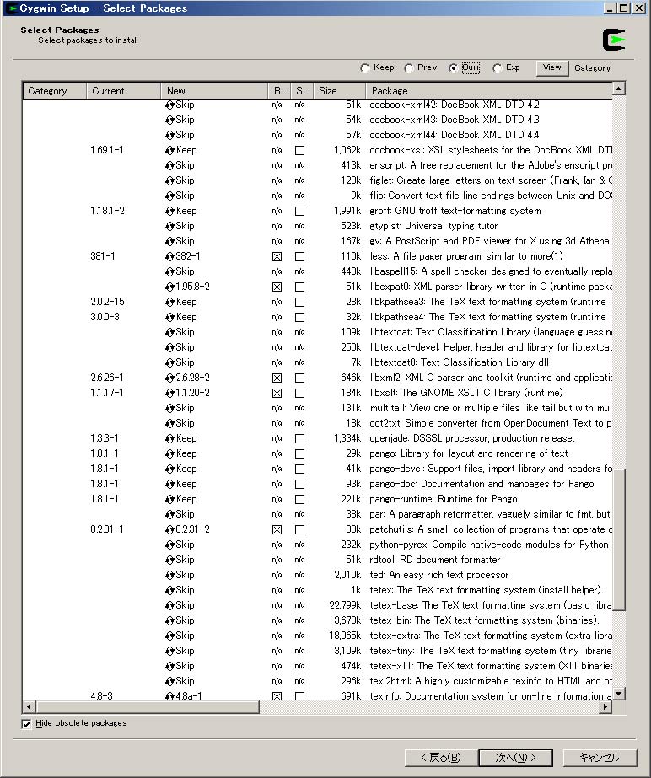Uncheck binary checkbox for libxml2 package
This screenshot has height=778, width=651.
click(x=277, y=378)
